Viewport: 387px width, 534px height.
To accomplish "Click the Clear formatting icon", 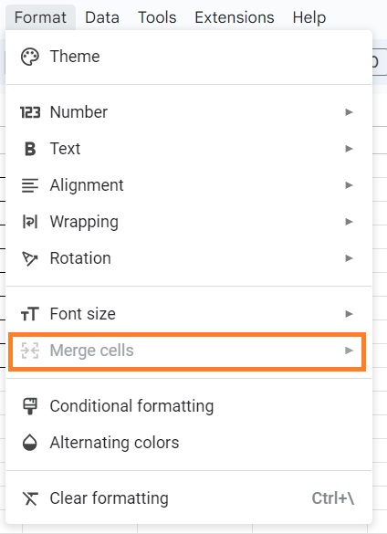I will (x=30, y=498).
